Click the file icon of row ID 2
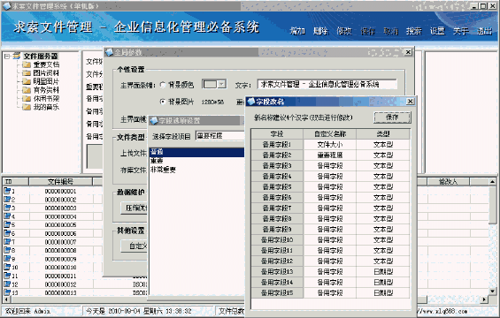 7,200
